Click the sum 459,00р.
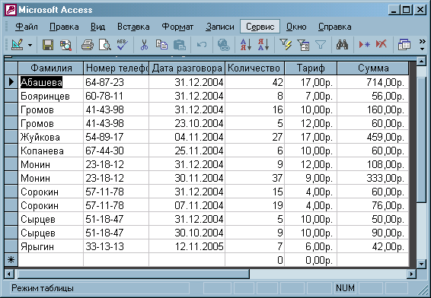The width and height of the screenshot is (431, 298). pos(373,137)
